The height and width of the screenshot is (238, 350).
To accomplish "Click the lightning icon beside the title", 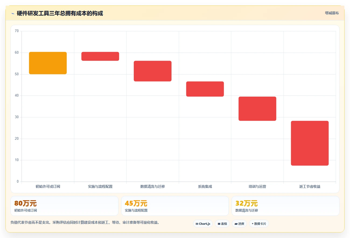I will 13,13.
